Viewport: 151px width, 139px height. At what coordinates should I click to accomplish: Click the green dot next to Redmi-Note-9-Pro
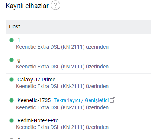pyautogui.click(x=12, y=120)
